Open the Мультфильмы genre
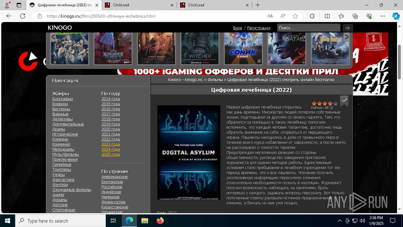 65,154
